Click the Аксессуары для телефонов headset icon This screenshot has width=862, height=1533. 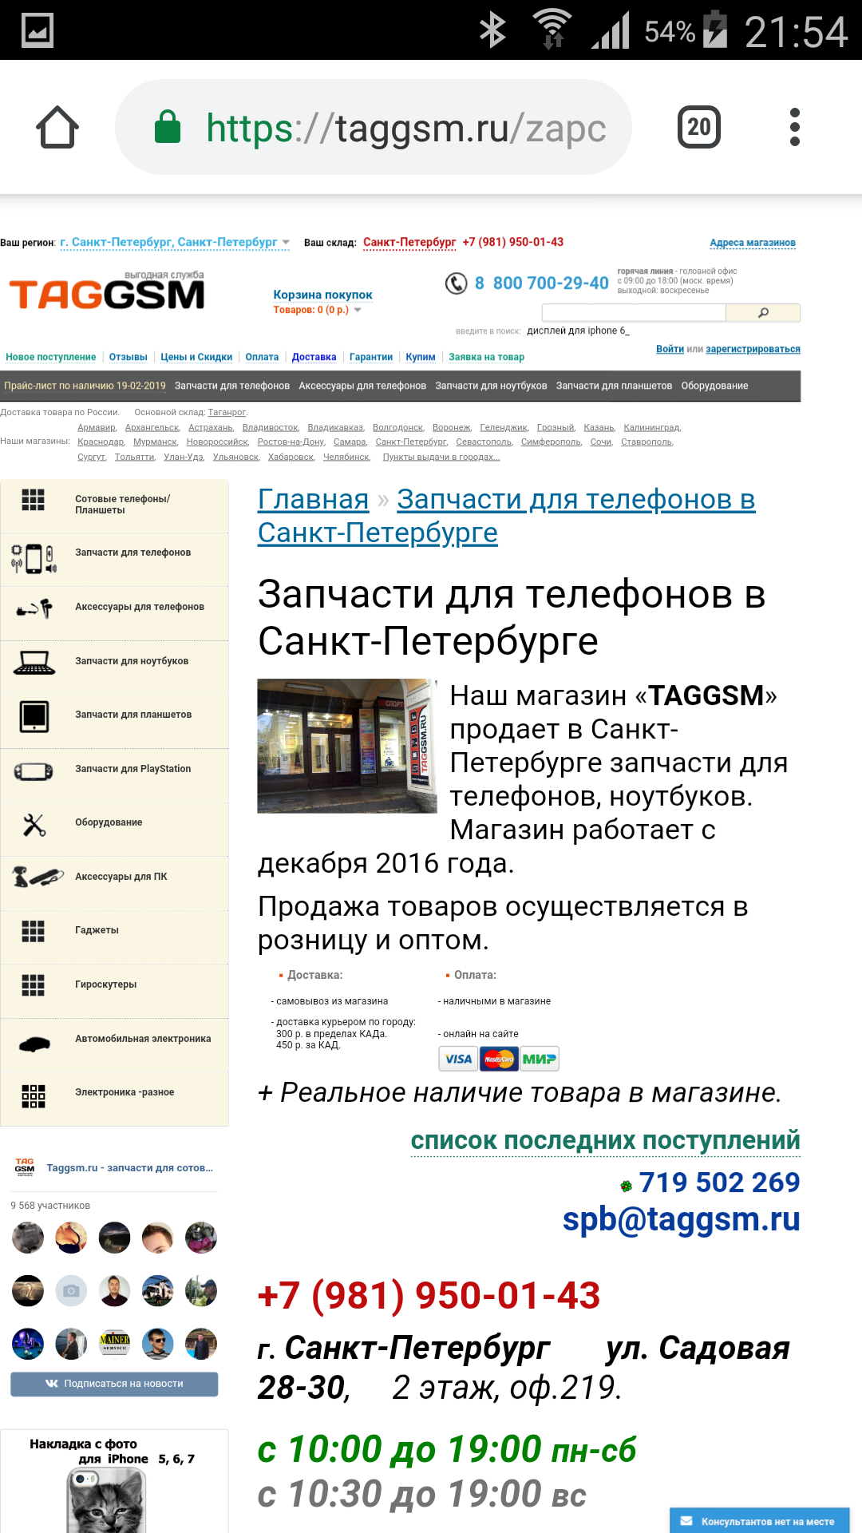tap(34, 608)
